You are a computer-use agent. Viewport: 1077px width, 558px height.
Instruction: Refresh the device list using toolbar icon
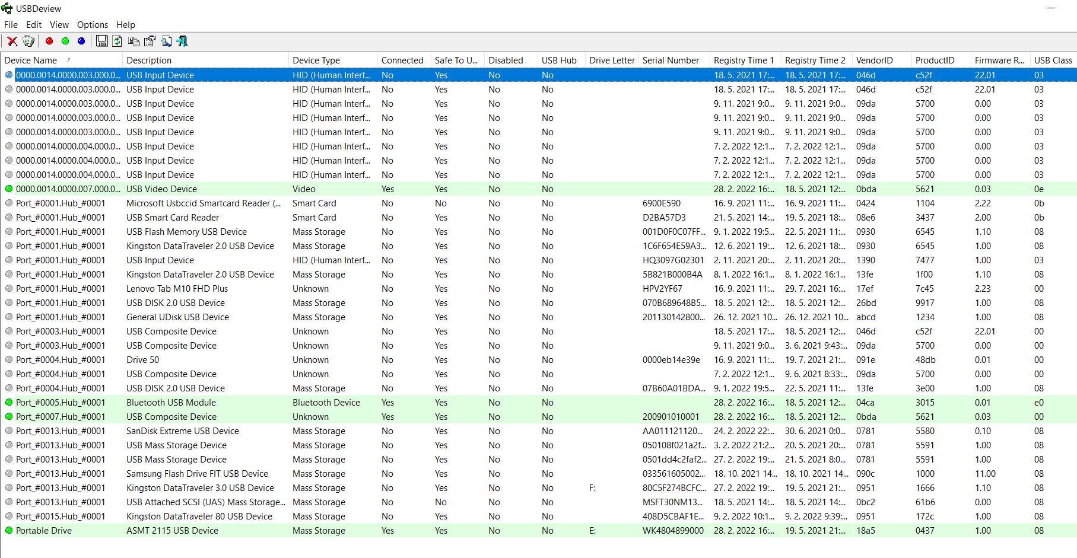117,41
